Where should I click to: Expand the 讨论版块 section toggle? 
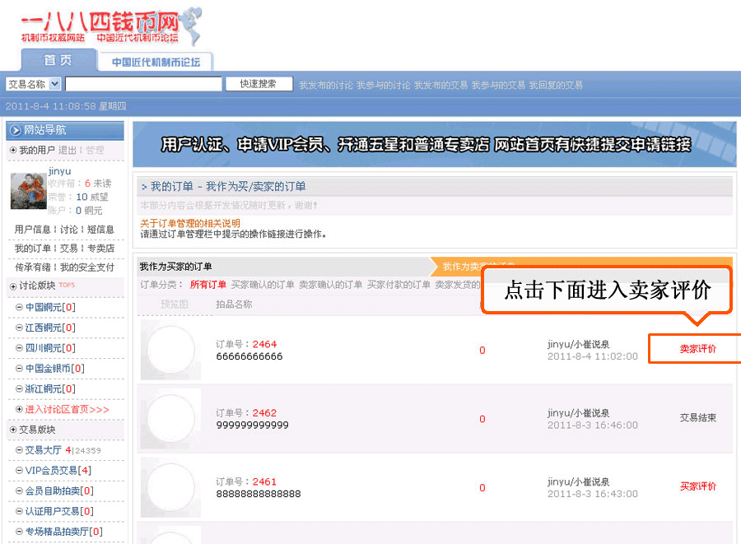tap(12, 286)
